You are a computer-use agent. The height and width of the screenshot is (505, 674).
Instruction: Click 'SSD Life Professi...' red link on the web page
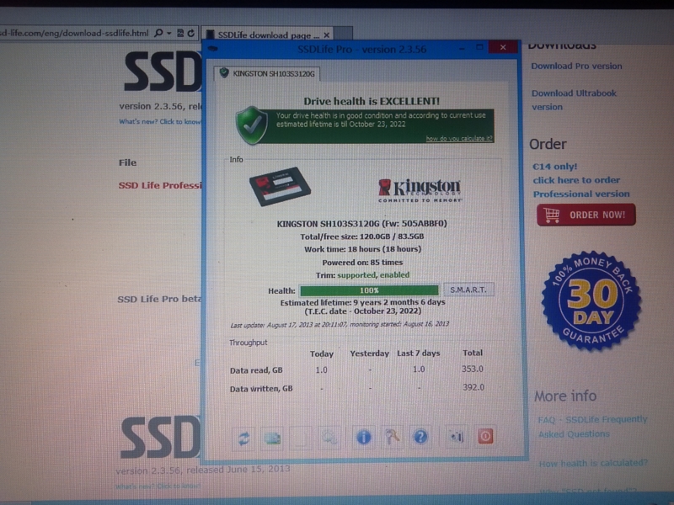(x=160, y=185)
